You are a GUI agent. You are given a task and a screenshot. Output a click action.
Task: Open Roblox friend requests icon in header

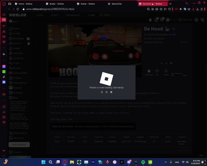156,20
